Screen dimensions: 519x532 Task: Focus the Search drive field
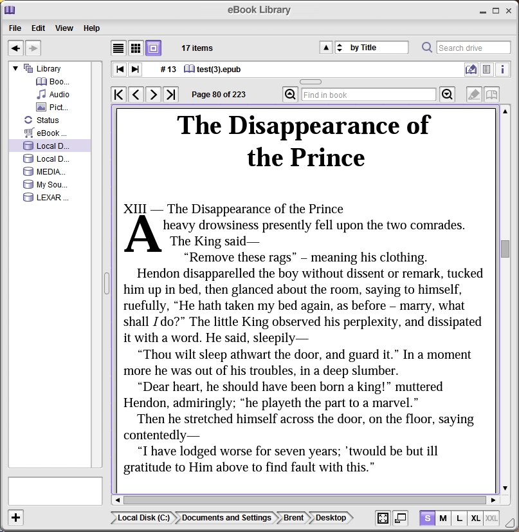473,48
